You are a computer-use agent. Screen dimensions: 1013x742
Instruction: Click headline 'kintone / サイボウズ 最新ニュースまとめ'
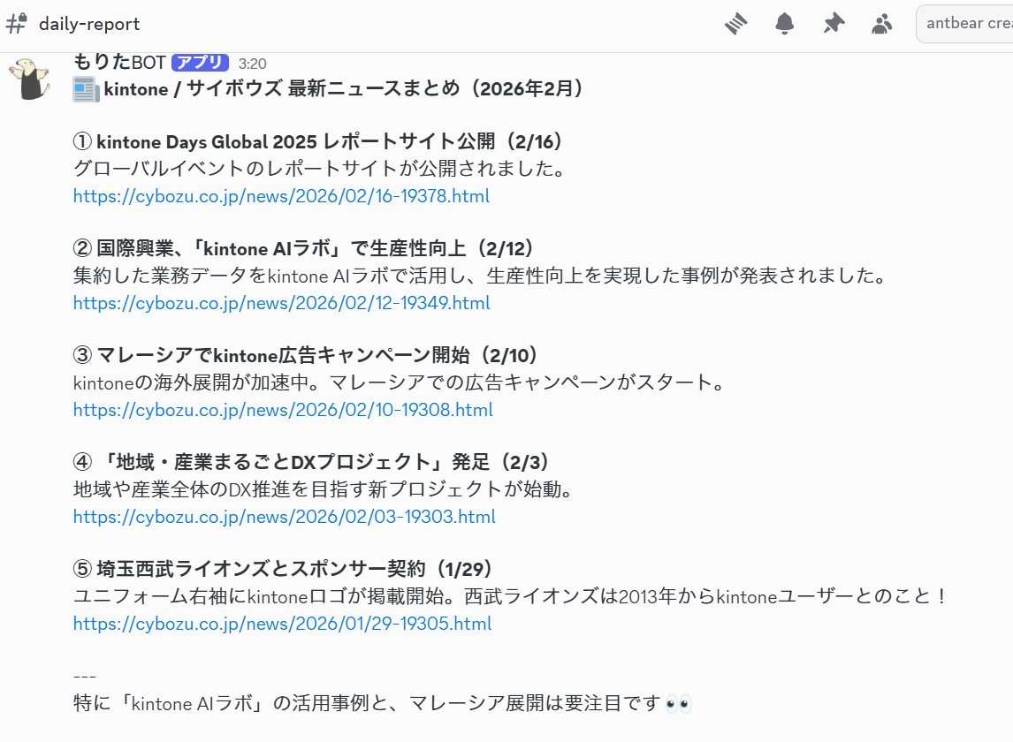(x=282, y=88)
